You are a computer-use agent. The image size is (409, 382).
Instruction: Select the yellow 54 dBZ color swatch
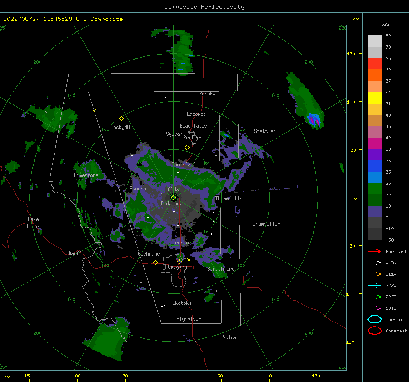click(x=374, y=98)
